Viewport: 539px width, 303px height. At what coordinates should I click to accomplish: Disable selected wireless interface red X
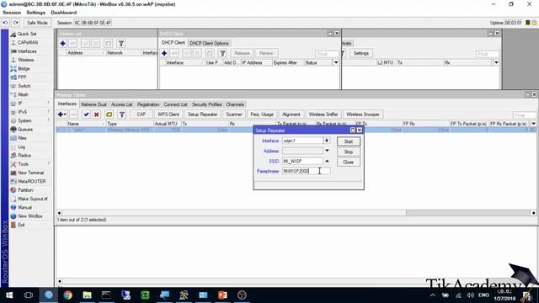97,114
